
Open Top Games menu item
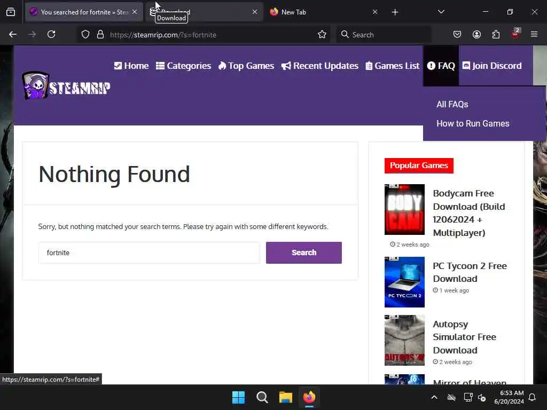246,66
